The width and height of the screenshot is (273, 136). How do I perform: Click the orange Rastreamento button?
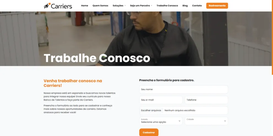click(217, 5)
